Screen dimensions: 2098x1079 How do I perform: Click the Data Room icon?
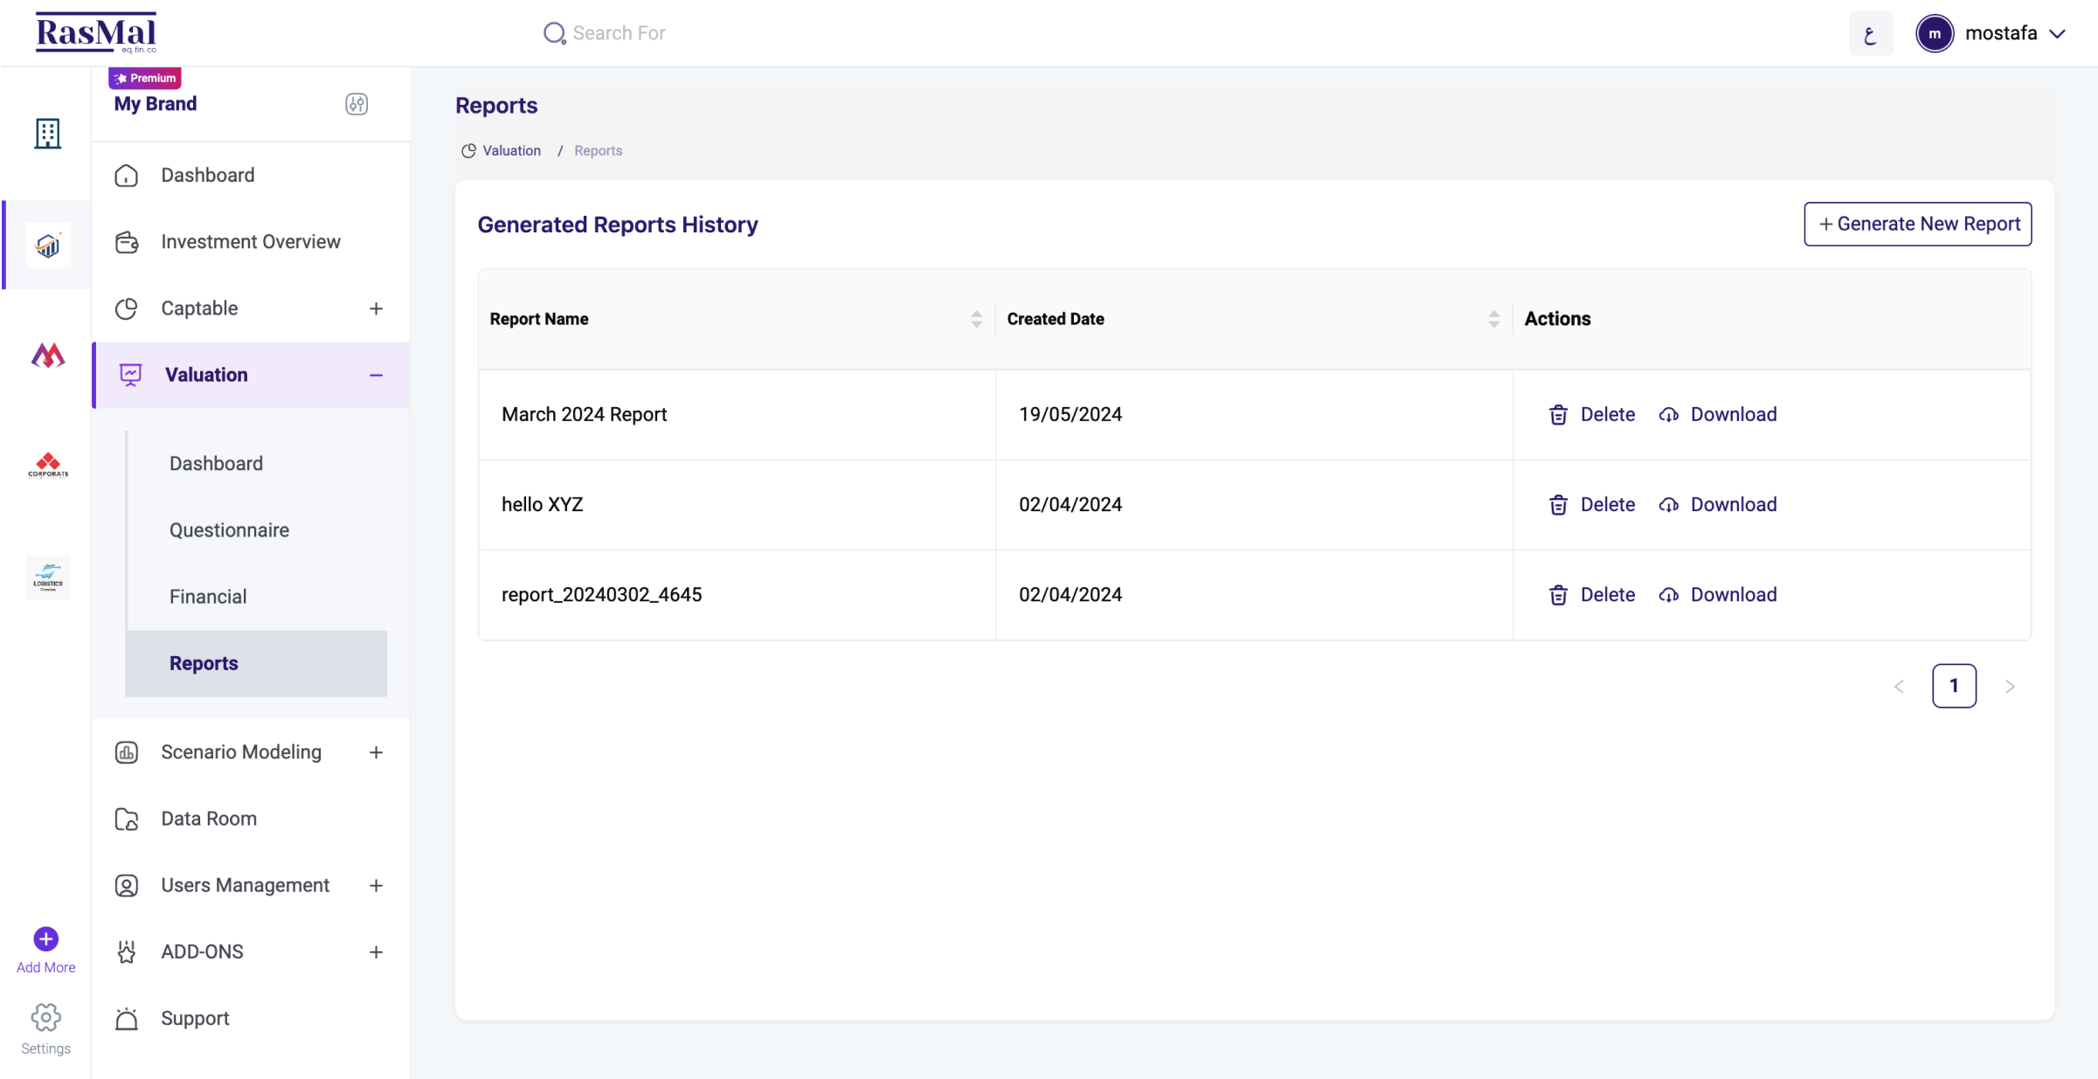click(x=128, y=818)
